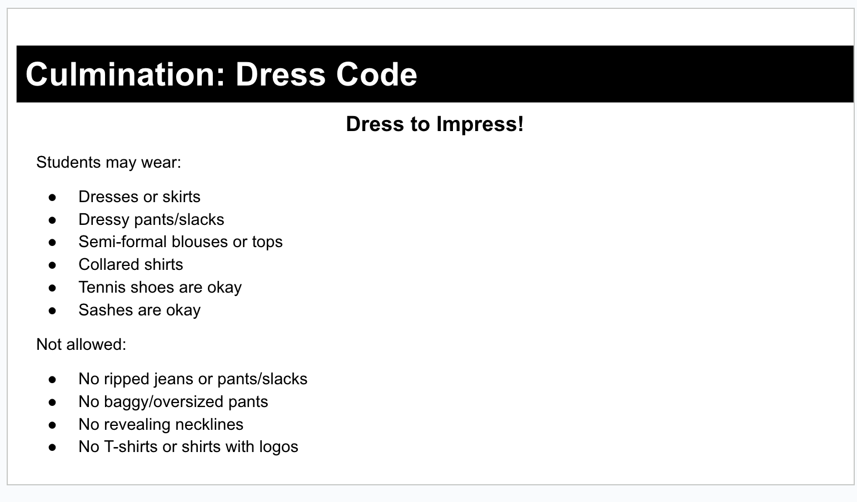
Task: Click the 'Dressy pants/slacks' list item
Action: coord(151,219)
